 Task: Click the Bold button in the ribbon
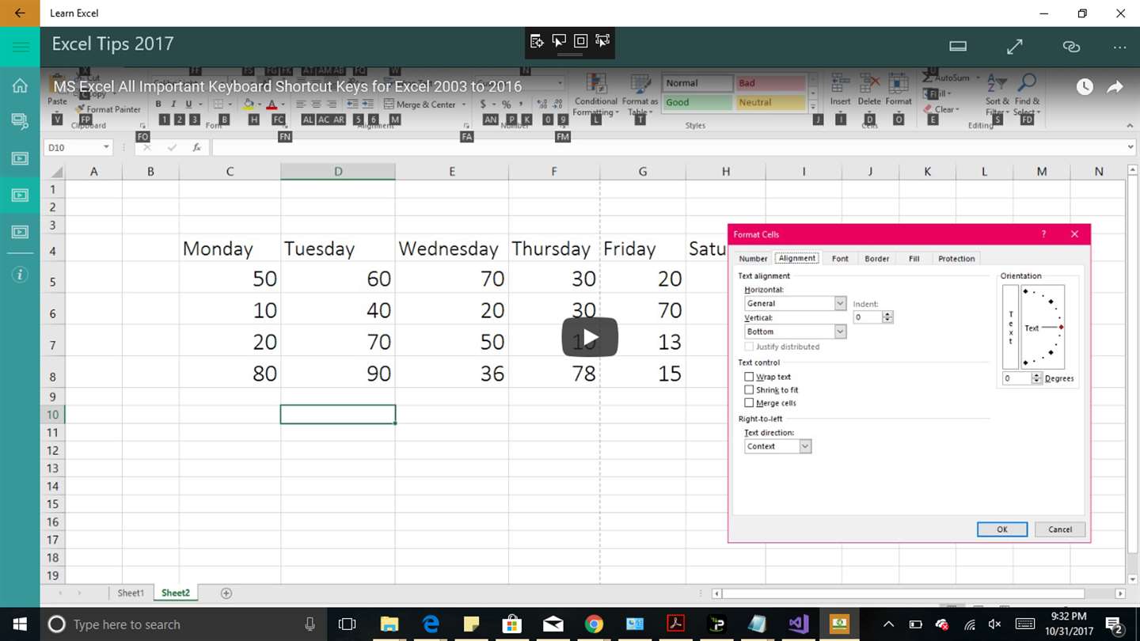[158, 104]
